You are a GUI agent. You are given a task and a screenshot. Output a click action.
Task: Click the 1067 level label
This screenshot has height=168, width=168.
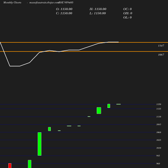[161, 55]
